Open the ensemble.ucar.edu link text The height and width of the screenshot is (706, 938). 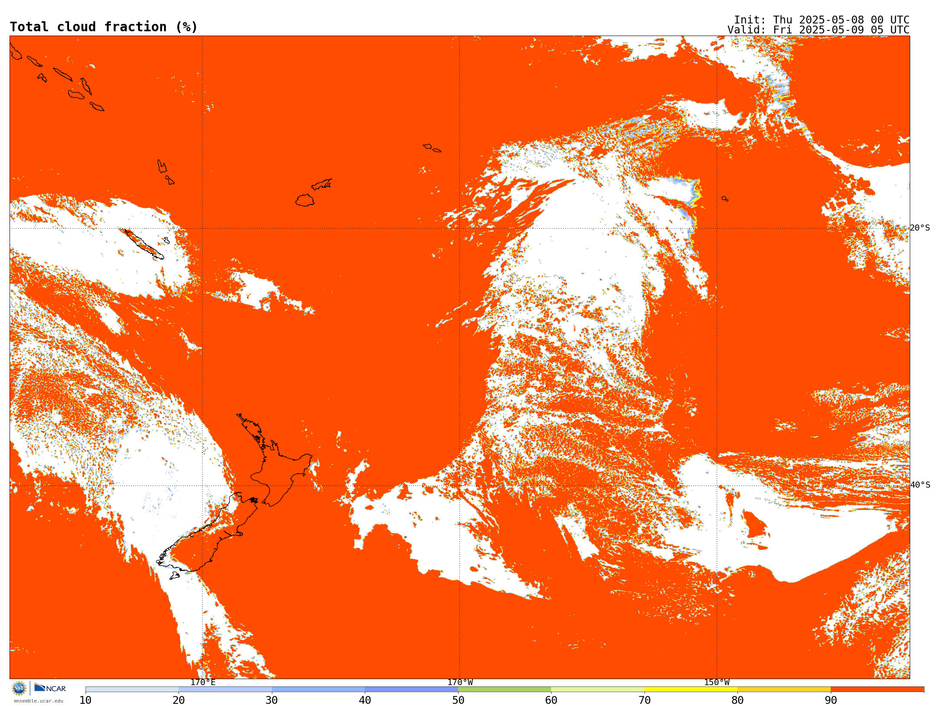pos(39,701)
